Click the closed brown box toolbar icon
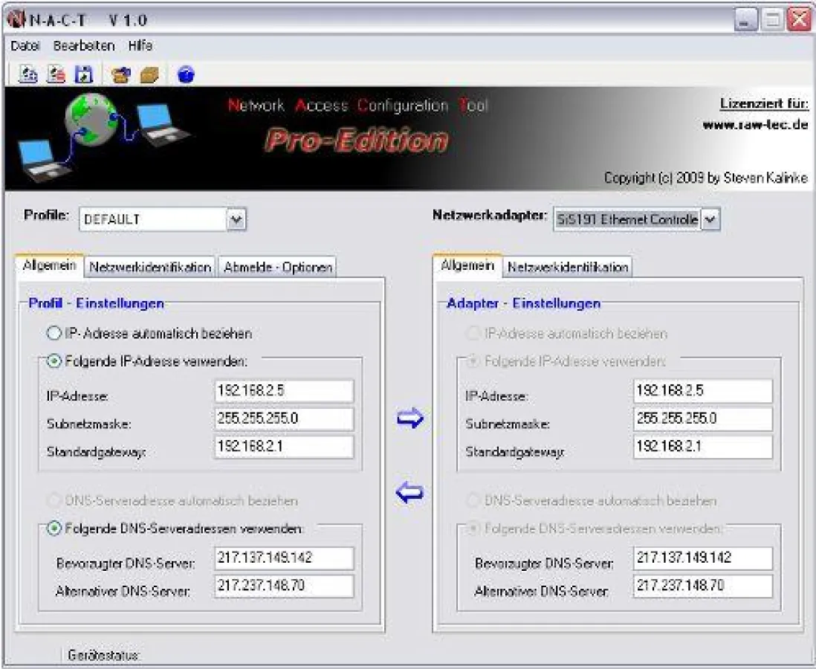 click(x=149, y=74)
